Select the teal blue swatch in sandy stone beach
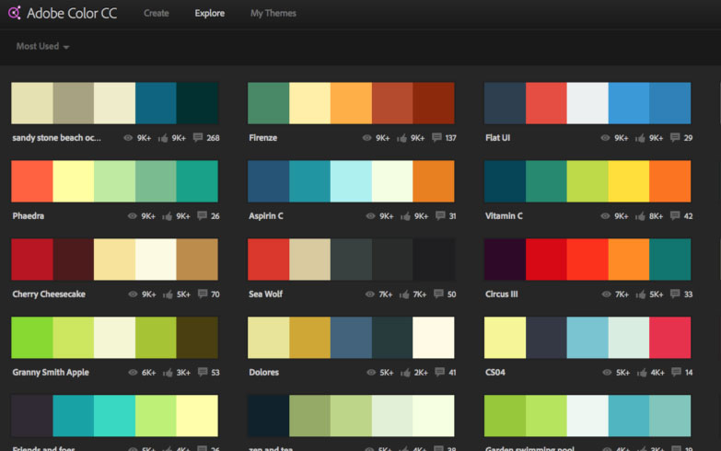Screen dimensions: 721x451 point(156,103)
